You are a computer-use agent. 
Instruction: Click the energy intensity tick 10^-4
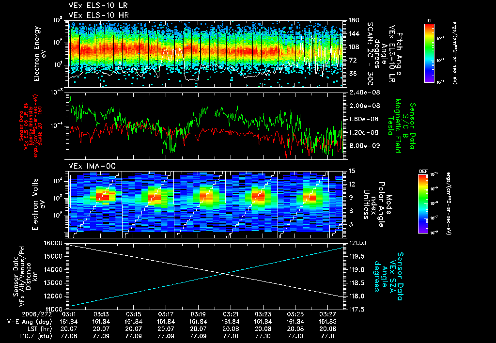coord(56,126)
